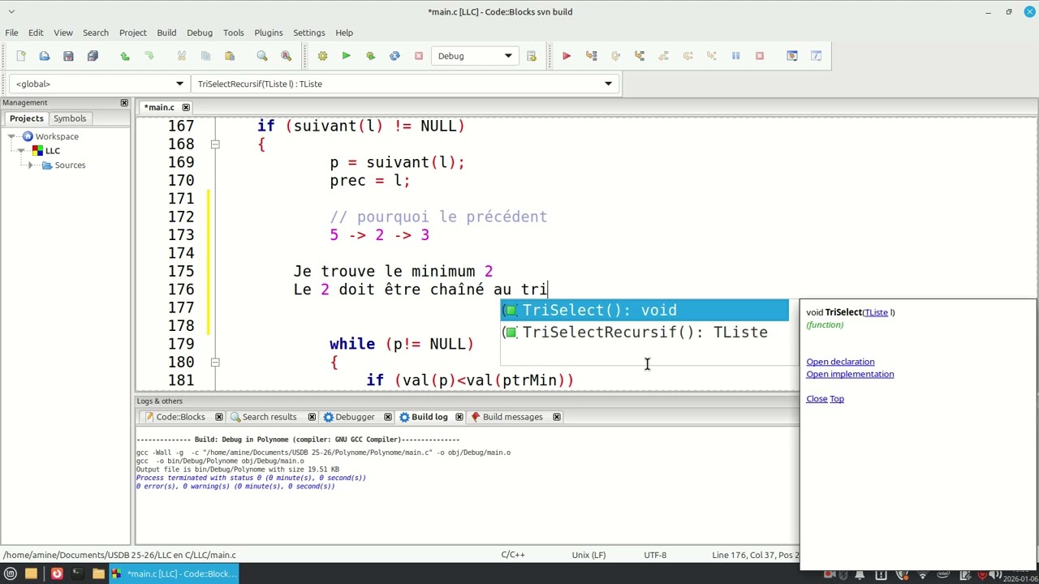
Task: Collapse the code fold at line 180
Action: pos(215,362)
